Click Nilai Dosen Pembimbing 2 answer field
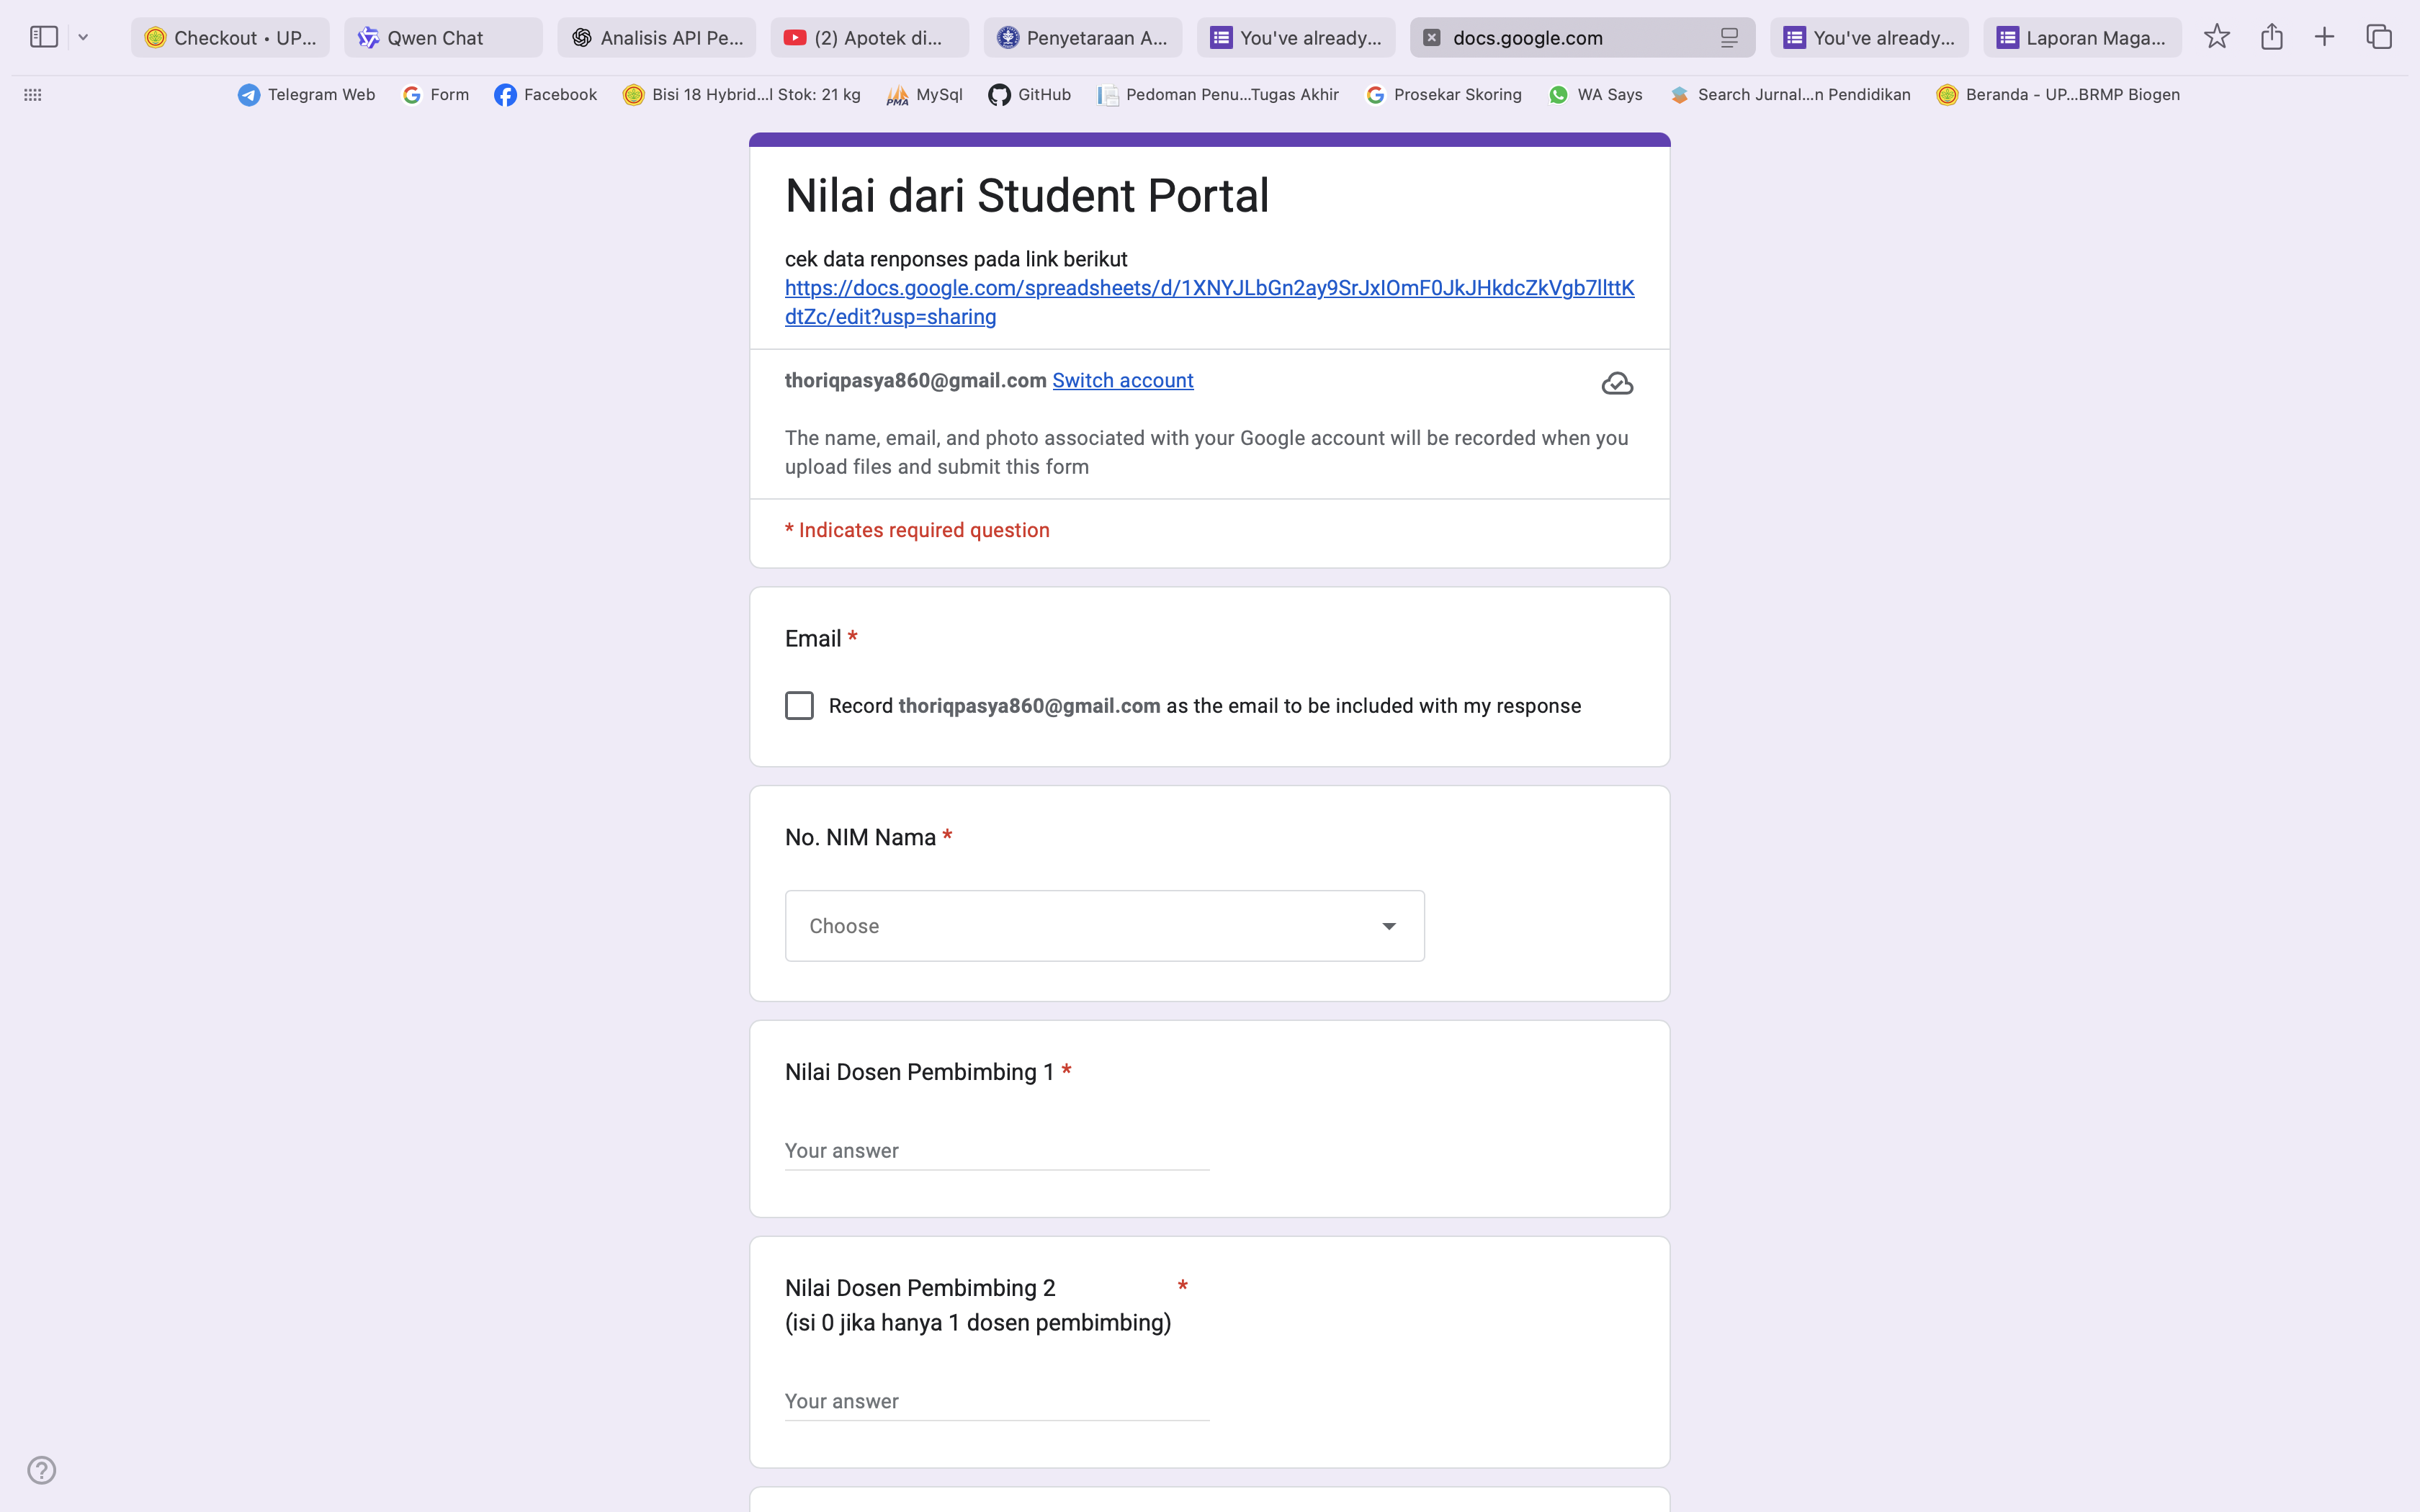The height and width of the screenshot is (1512, 2420). tap(996, 1401)
